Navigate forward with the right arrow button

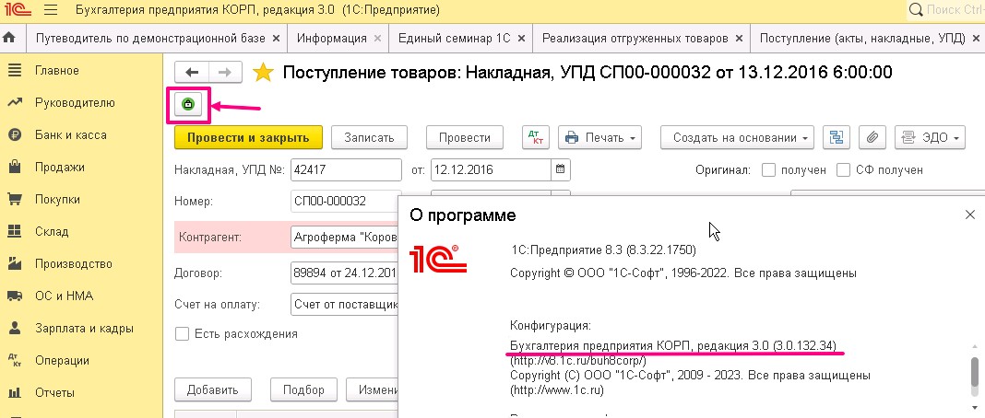tap(225, 73)
